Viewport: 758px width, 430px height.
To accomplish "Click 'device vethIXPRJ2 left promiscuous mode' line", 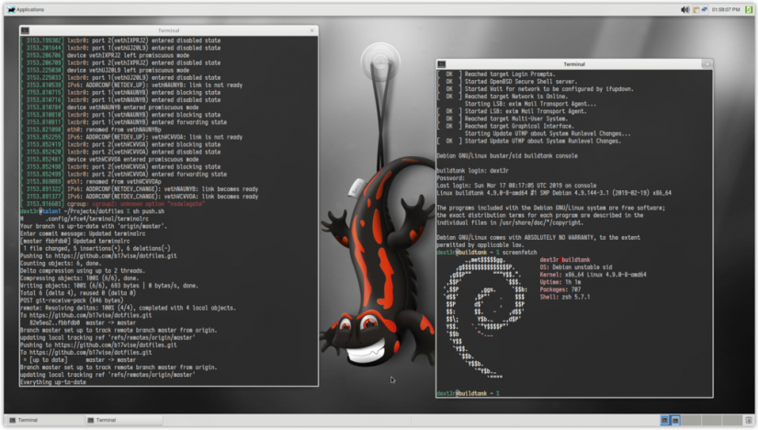I will 128,56.
